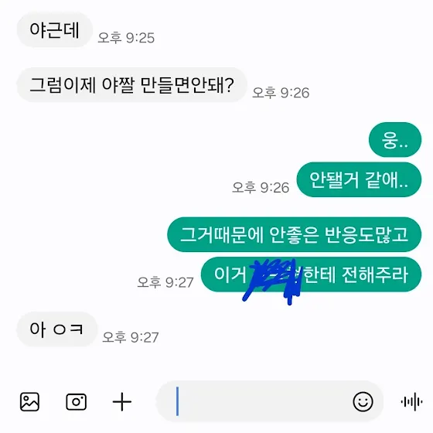Viewport: 433px width, 433px height.
Task: Tap the 오후 9:27 timestamp next to '아 ㅇㅋ'
Action: (131, 337)
